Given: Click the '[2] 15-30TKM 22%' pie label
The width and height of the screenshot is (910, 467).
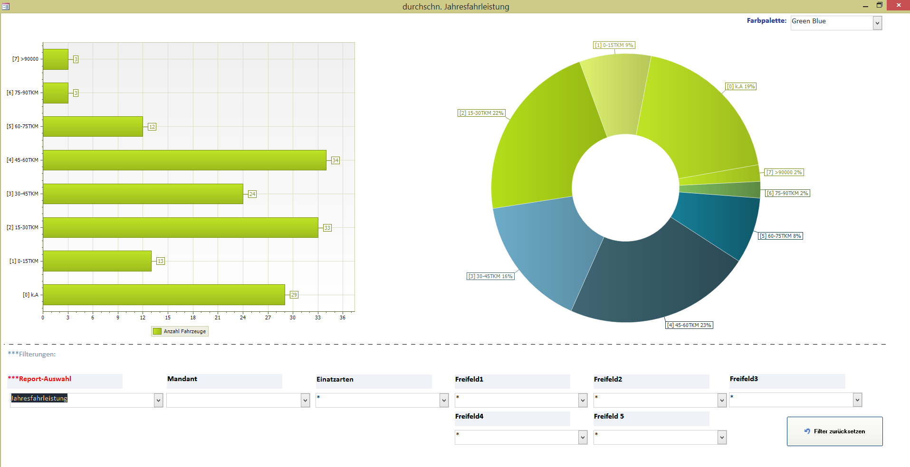Looking at the screenshot, I should 481,113.
